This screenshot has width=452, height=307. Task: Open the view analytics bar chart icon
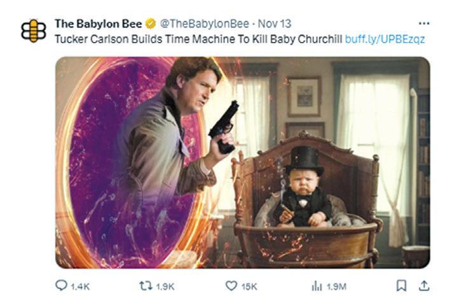tap(317, 286)
